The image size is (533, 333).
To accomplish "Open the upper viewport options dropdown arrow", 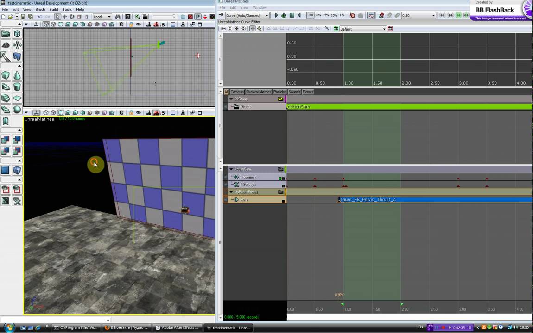I will (x=26, y=25).
